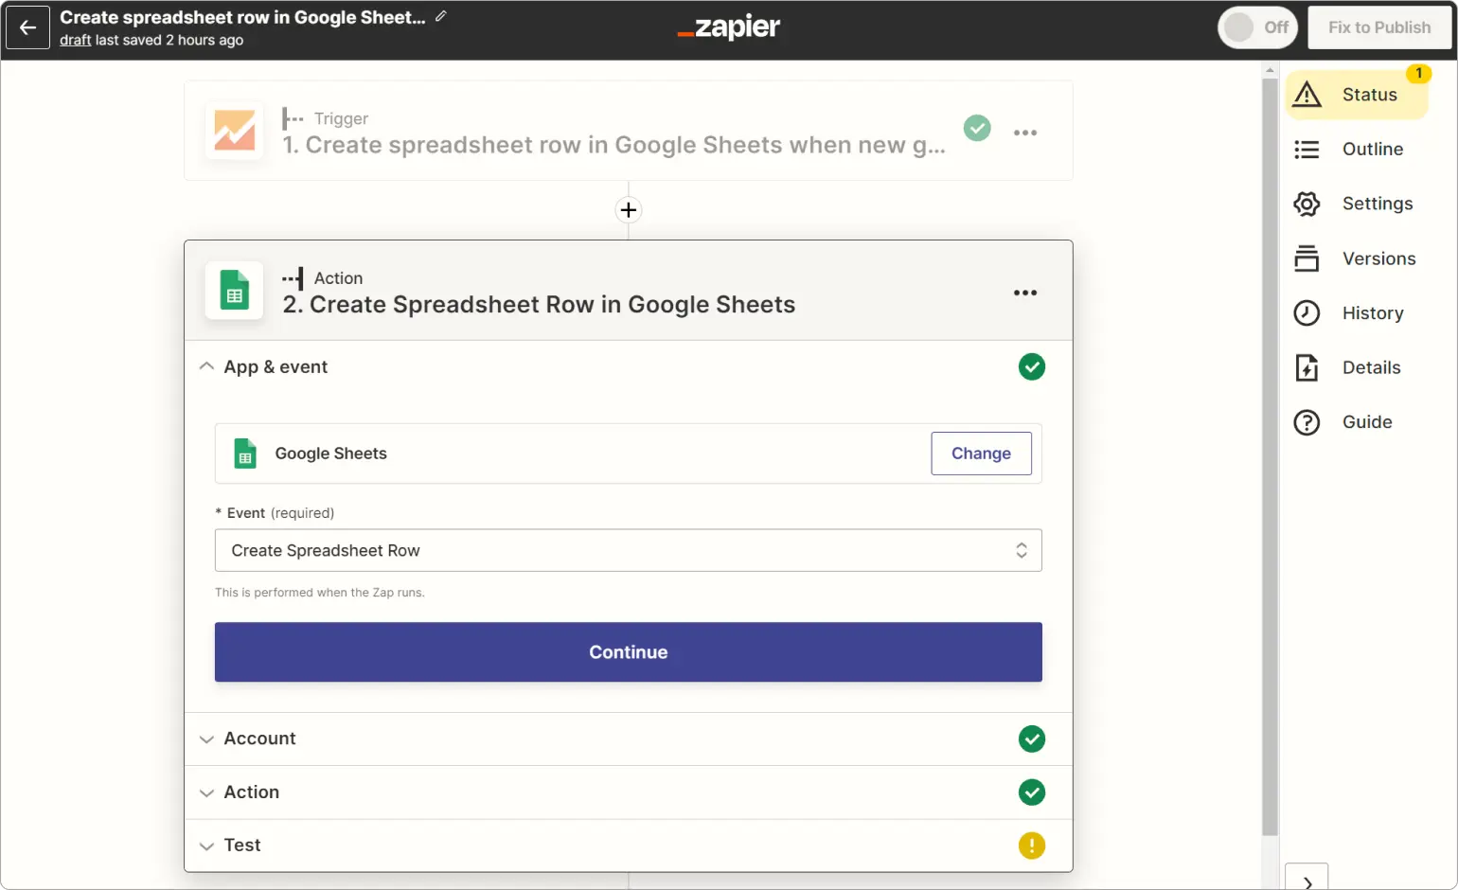This screenshot has height=890, width=1458.
Task: Open the Guide help panel
Action: [x=1366, y=421]
